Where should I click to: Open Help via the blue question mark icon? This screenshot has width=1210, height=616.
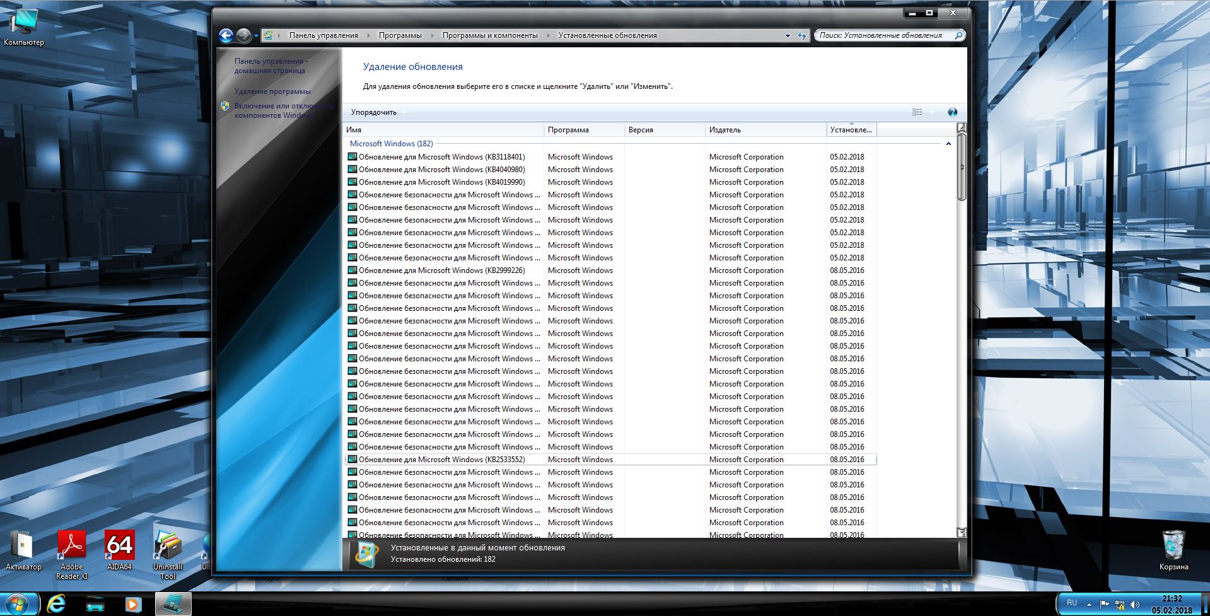click(952, 112)
